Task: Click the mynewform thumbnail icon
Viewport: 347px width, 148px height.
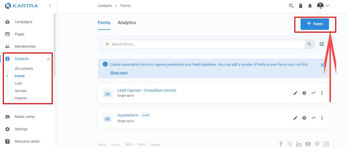Action: click(108, 118)
